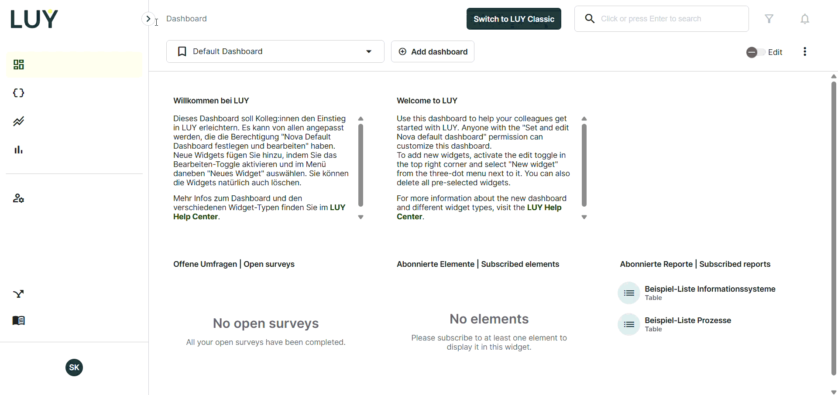Click the curly braces sidebar icon

tap(18, 93)
